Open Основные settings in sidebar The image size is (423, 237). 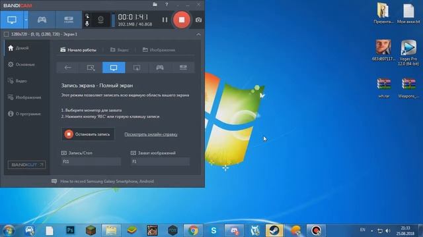click(x=22, y=65)
